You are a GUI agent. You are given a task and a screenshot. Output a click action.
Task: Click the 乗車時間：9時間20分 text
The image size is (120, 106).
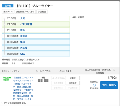[x=21, y=60]
